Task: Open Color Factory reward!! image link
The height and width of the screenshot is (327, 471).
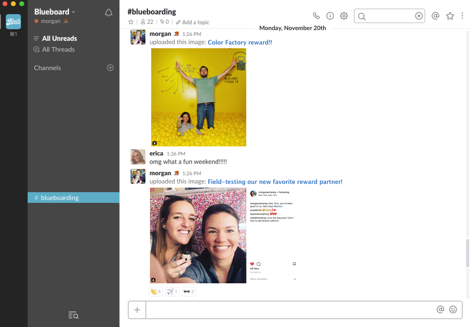Action: point(240,42)
